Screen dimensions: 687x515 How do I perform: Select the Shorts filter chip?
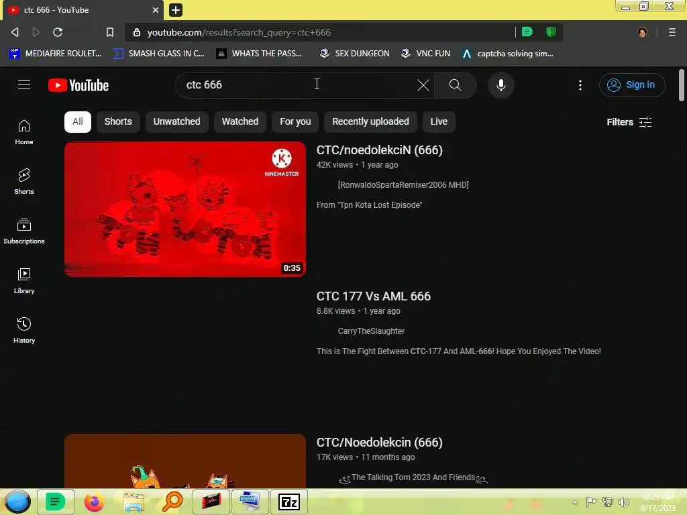(x=118, y=122)
